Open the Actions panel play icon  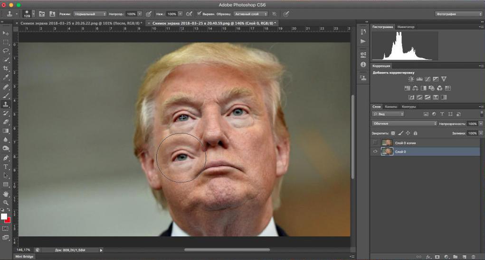[x=363, y=41]
